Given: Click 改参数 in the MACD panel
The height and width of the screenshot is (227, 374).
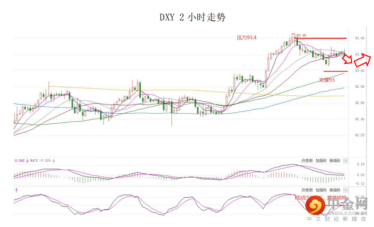Looking at the screenshot, I should coord(307,161).
